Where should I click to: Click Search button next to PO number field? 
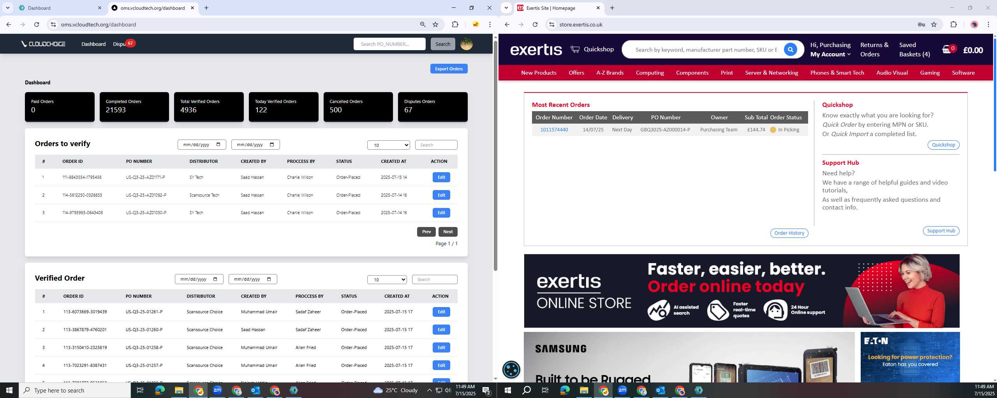pyautogui.click(x=442, y=44)
